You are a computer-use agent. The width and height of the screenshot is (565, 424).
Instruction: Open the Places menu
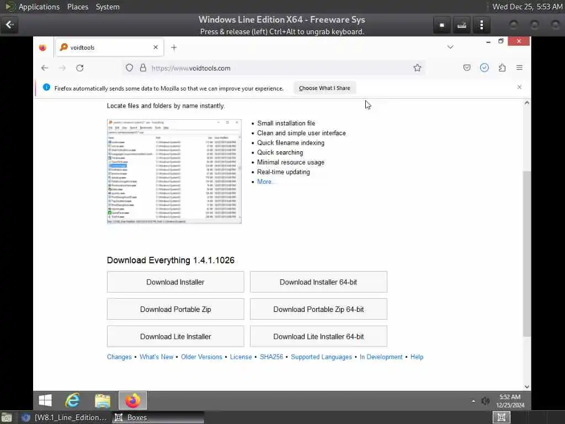click(77, 7)
